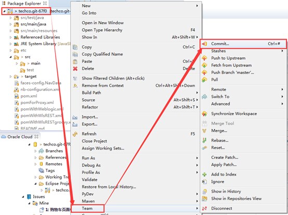The height and width of the screenshot is (215, 288).
Task: Click the Oracle Cloud tab cloud icon
Action: 4,137
